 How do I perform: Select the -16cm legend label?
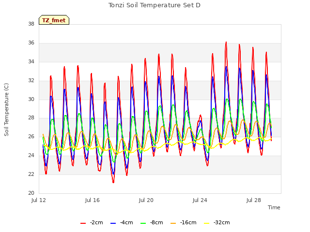tap(188, 222)
